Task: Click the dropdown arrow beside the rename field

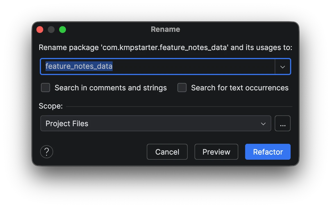Action: (x=283, y=66)
